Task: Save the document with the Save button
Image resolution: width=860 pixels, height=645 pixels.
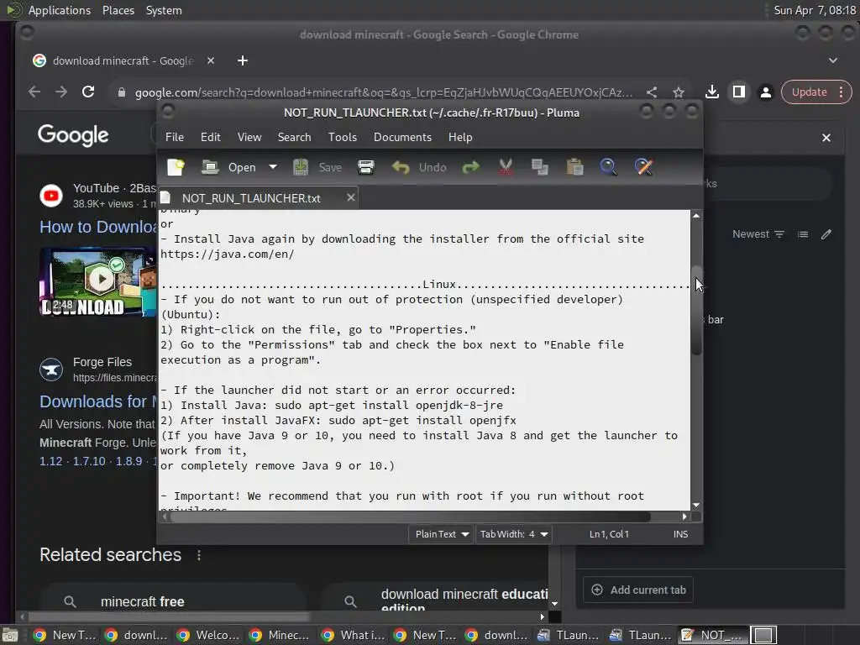Action: pyautogui.click(x=318, y=167)
